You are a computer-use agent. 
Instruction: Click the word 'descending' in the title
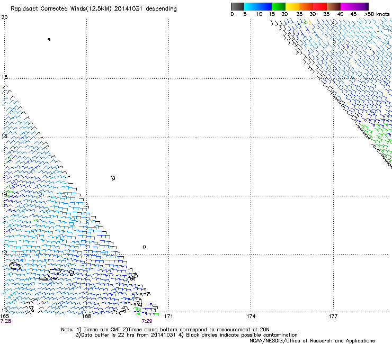[161, 8]
